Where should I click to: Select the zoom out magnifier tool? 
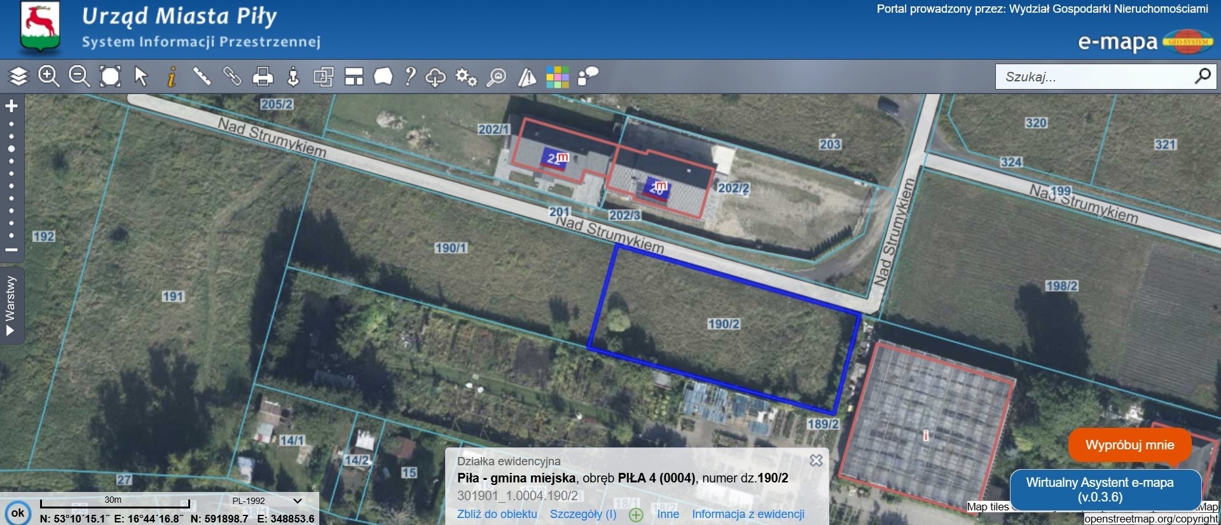coord(79,77)
